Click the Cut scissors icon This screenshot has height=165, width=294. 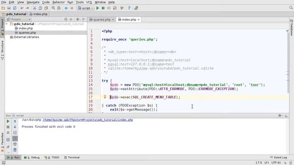(x=34, y=8)
